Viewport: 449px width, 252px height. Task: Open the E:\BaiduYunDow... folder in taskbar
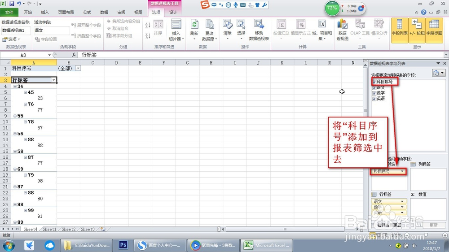(88, 245)
